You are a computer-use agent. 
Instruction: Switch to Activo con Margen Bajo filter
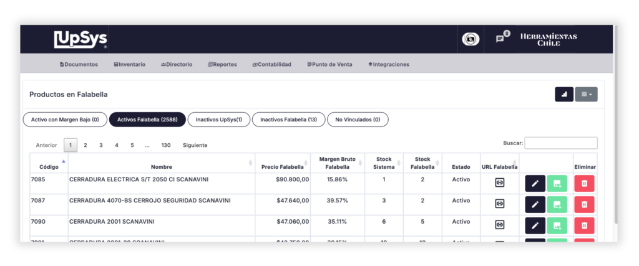[64, 119]
